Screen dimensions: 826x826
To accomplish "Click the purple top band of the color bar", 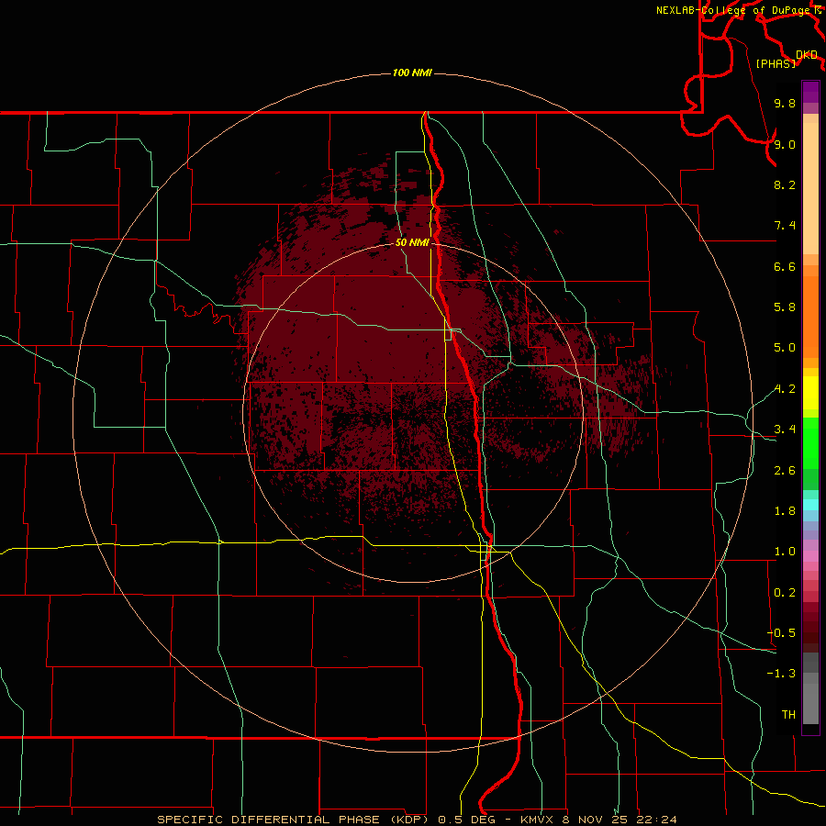I will coord(810,92).
